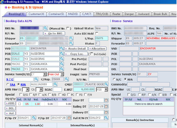This screenshot has width=177, height=128.
Task: Check the HD special checkbox in ALPS
Action: (60, 94)
